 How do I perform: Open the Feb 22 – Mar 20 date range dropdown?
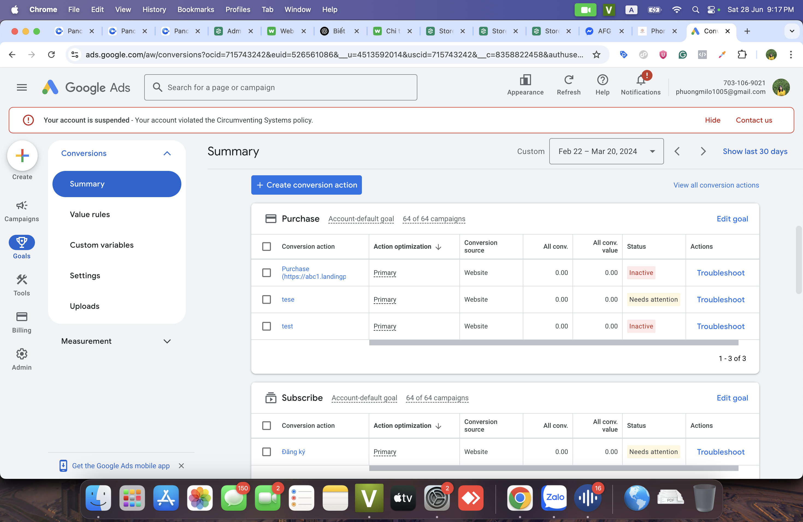(x=606, y=152)
